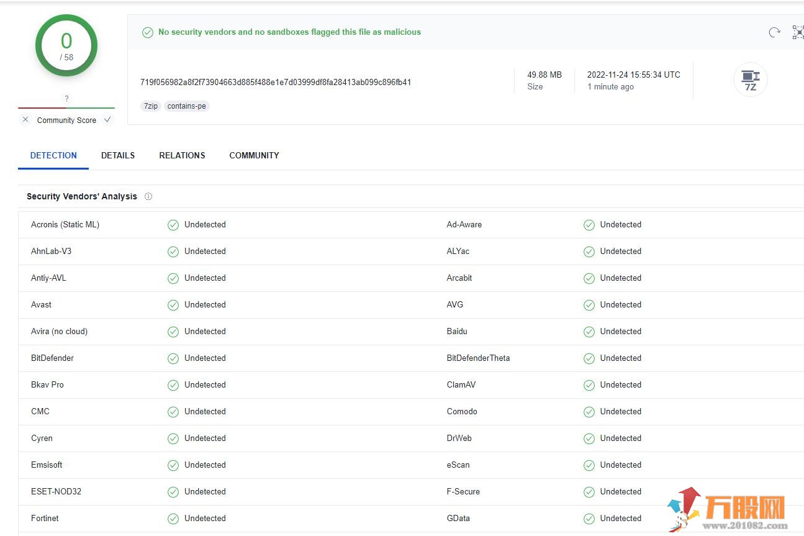Click the Security Vendors' Analysis info icon

click(148, 196)
